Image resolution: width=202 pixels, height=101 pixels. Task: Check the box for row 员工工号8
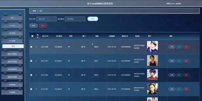pyautogui.click(x=31, y=47)
